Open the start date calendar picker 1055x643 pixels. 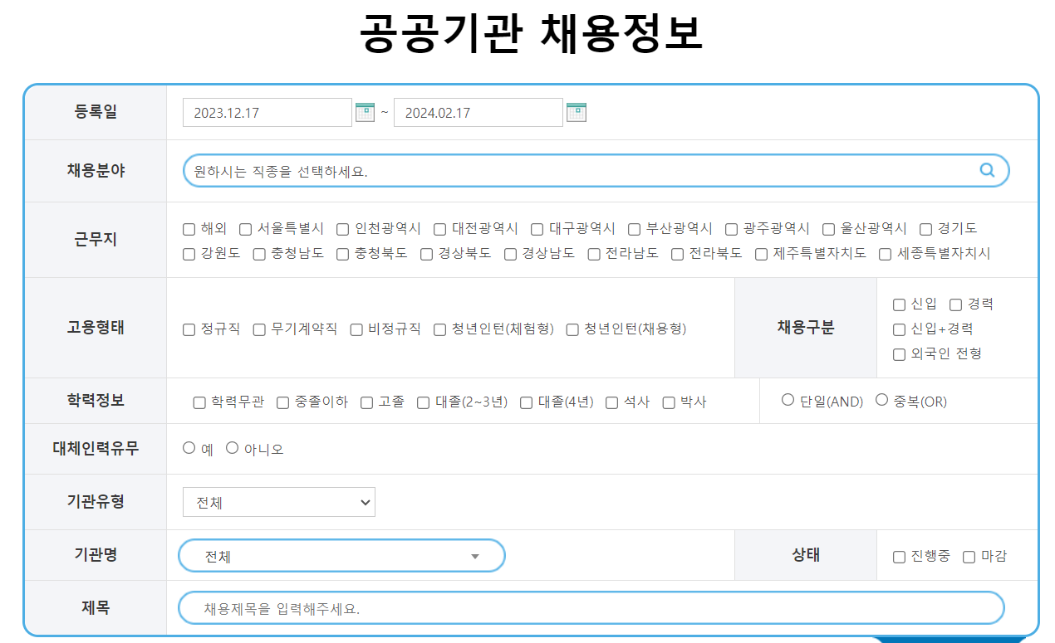[364, 110]
